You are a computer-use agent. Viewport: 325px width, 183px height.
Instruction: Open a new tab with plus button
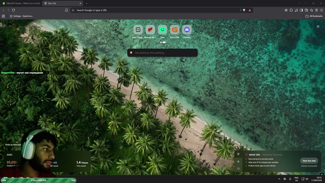87,3
